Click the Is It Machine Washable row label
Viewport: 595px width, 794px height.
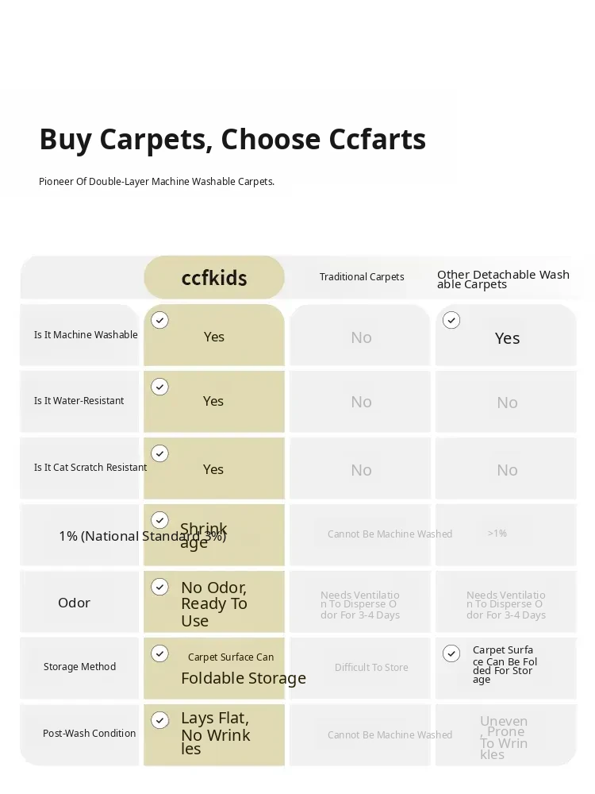pyautogui.click(x=86, y=335)
